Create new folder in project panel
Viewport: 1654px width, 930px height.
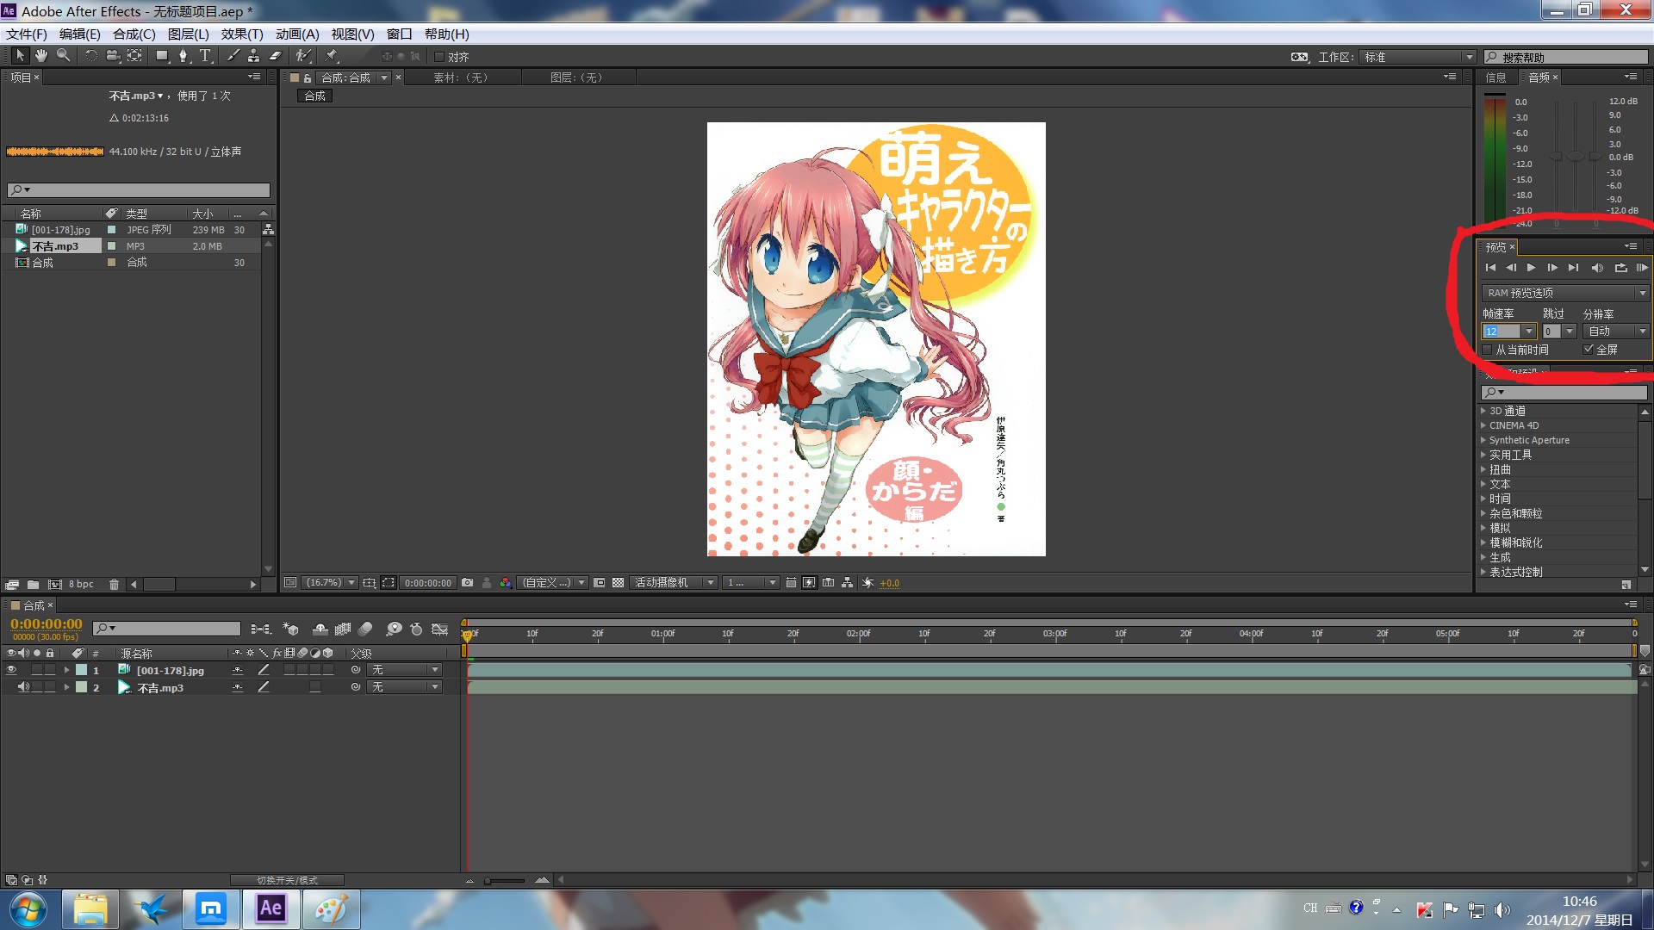point(33,585)
